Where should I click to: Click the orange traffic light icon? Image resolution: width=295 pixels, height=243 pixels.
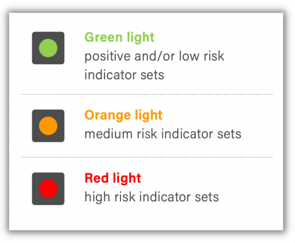point(48,126)
